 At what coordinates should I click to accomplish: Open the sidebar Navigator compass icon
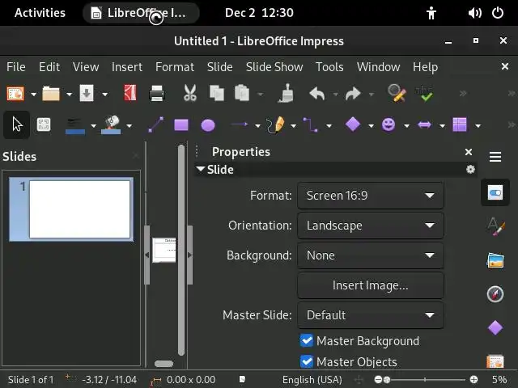tap(495, 294)
